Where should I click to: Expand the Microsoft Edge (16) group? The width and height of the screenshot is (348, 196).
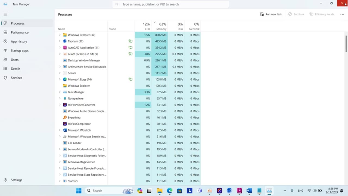[60, 79]
